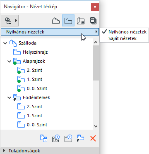Click the Save Current View button
The image size is (149, 154).
tap(56, 138)
